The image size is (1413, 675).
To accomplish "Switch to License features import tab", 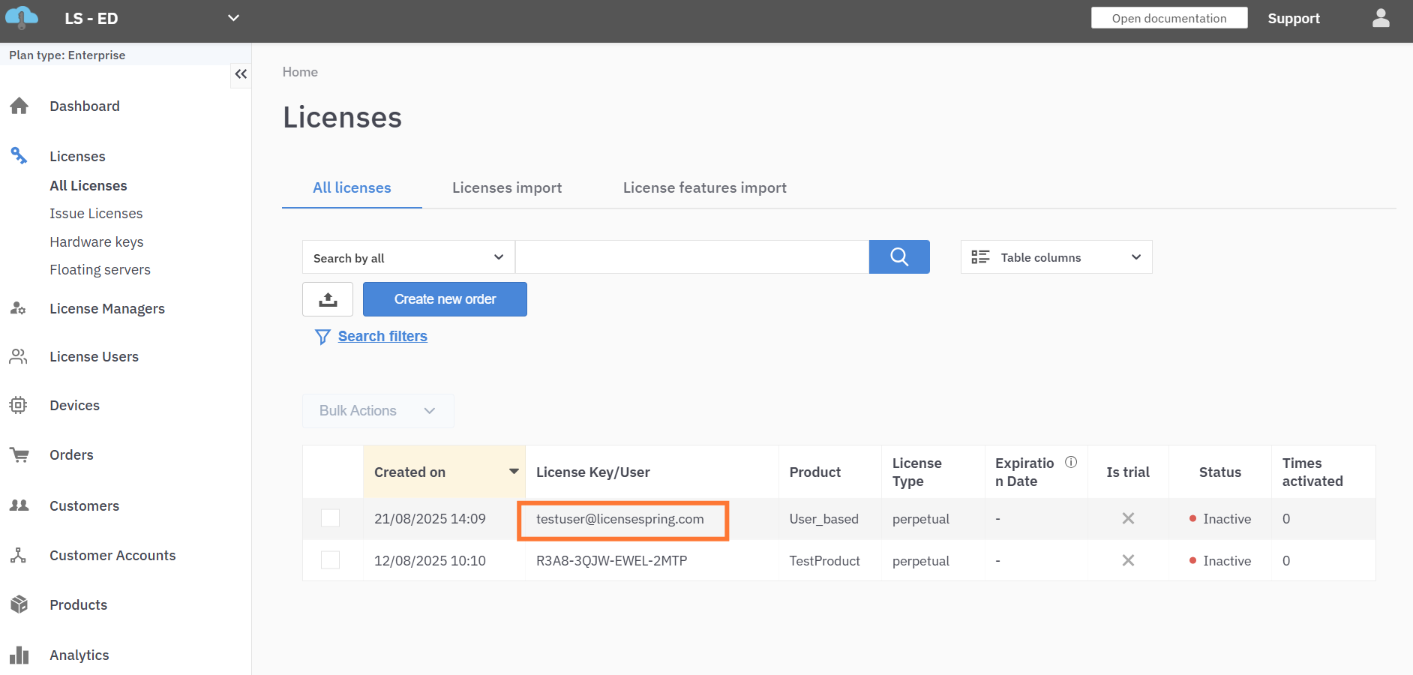I will [x=704, y=188].
